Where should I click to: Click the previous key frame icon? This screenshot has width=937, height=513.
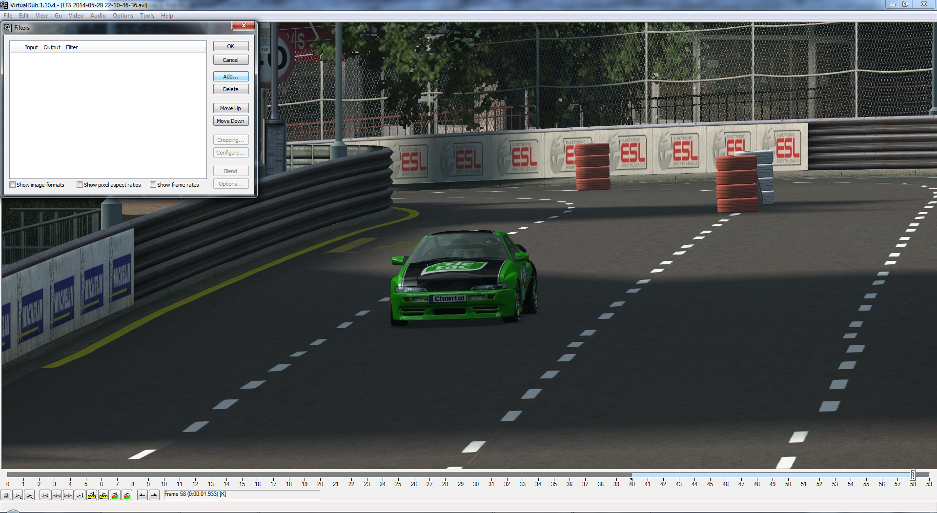(92, 495)
